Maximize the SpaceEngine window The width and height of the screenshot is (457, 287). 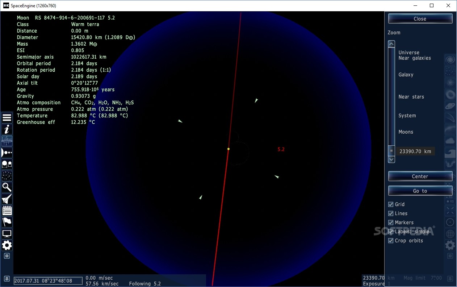(432, 5)
